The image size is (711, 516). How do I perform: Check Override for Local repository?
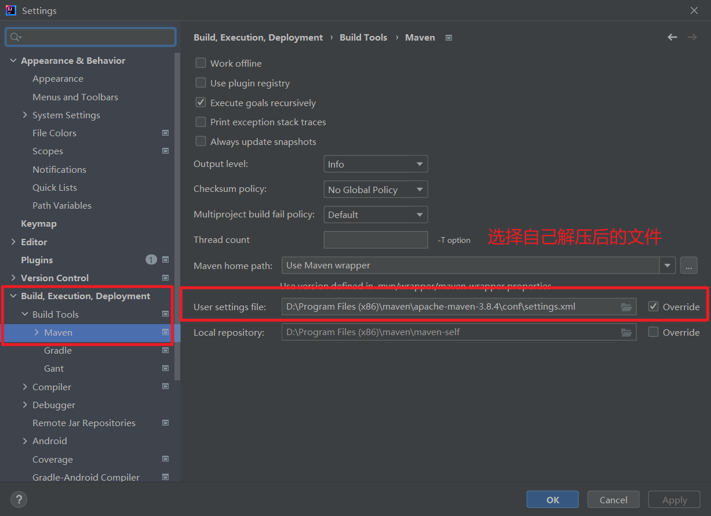tap(653, 332)
